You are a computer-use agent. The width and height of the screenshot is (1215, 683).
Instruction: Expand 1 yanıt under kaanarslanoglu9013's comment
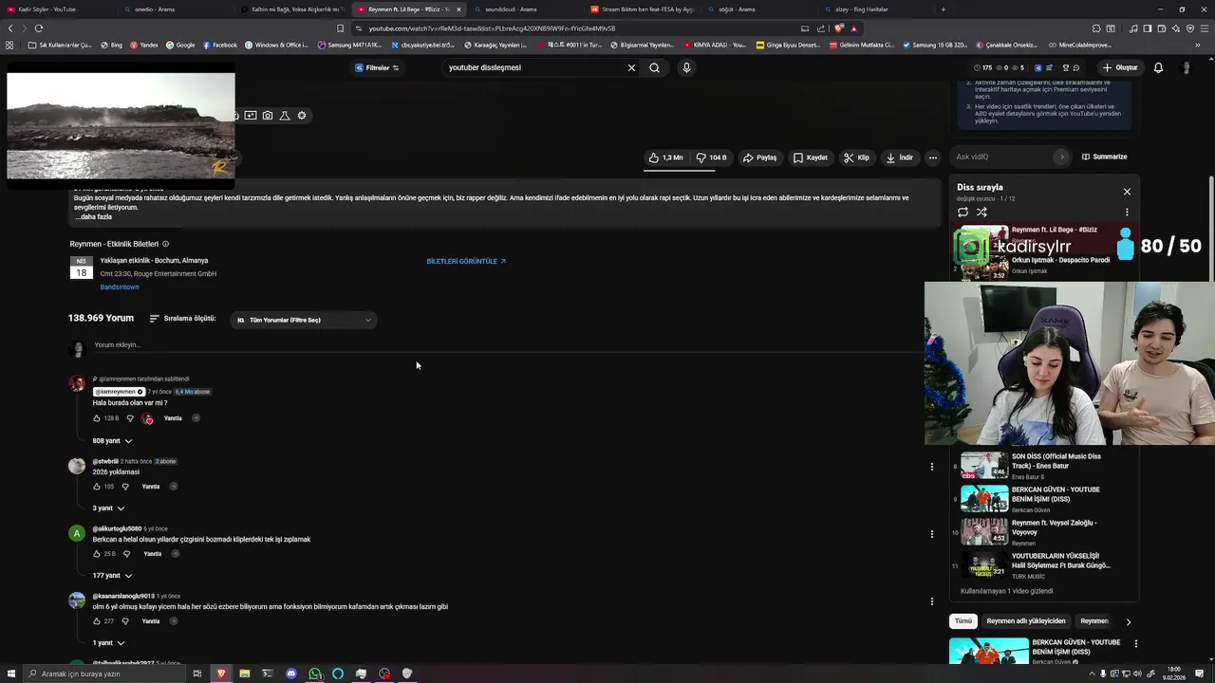[108, 643]
